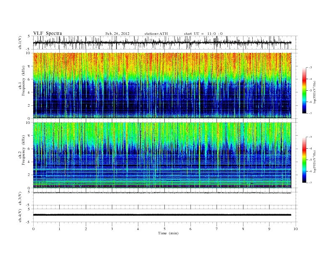The height and width of the screenshot is (257, 333).
Task: Click the "4" kHz tick on ch.2 frequency axis
Action: tap(29, 162)
